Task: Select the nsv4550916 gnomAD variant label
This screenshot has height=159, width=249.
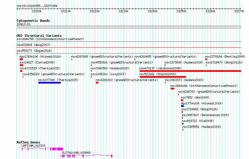Action: [x=122, y=62]
